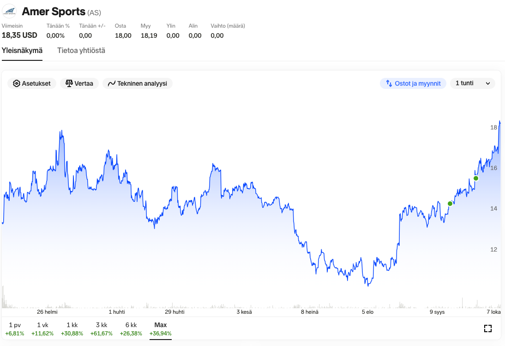Click the upper green trade marker dot

pos(476,178)
